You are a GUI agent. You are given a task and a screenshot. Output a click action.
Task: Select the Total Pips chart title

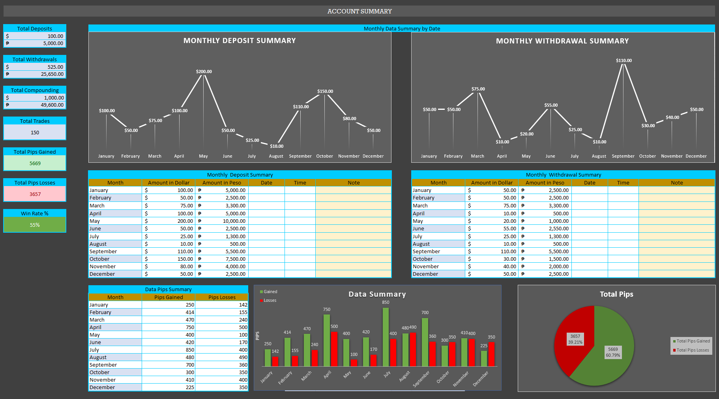coord(616,294)
